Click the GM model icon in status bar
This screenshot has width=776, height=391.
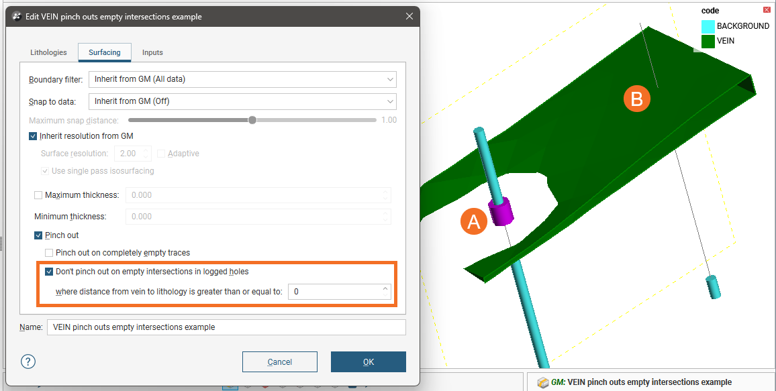pos(543,382)
